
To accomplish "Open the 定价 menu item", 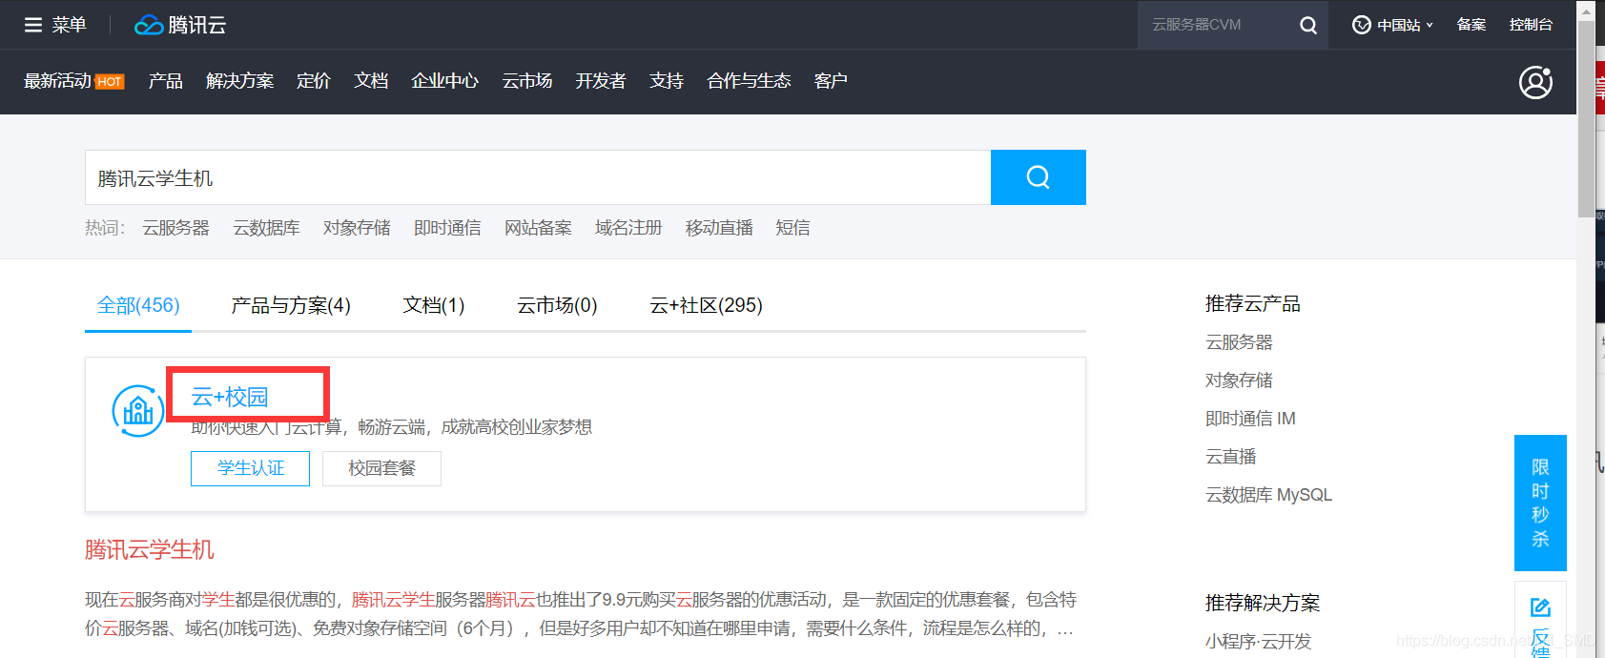I will pos(313,81).
